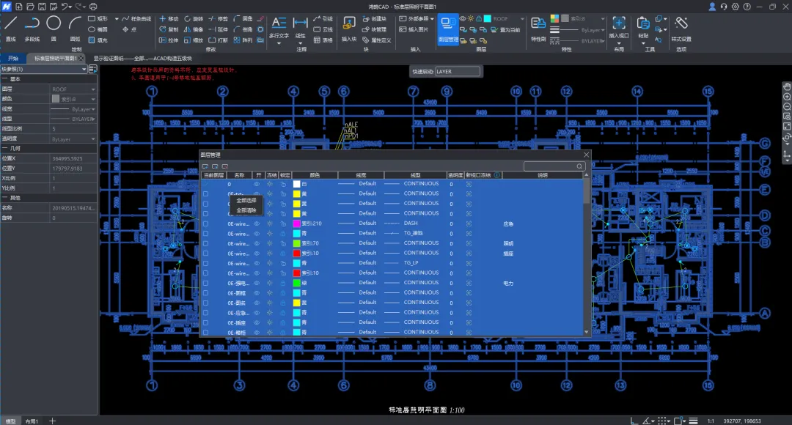Viewport: 792px width, 425px height.
Task: Click the 表格 table tool
Action: click(x=323, y=40)
